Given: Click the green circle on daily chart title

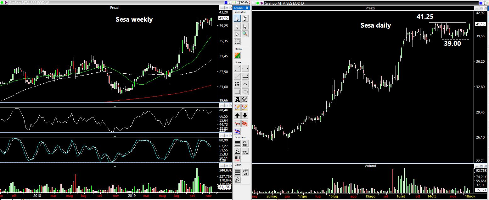Looking at the screenshot, I should click(258, 3).
